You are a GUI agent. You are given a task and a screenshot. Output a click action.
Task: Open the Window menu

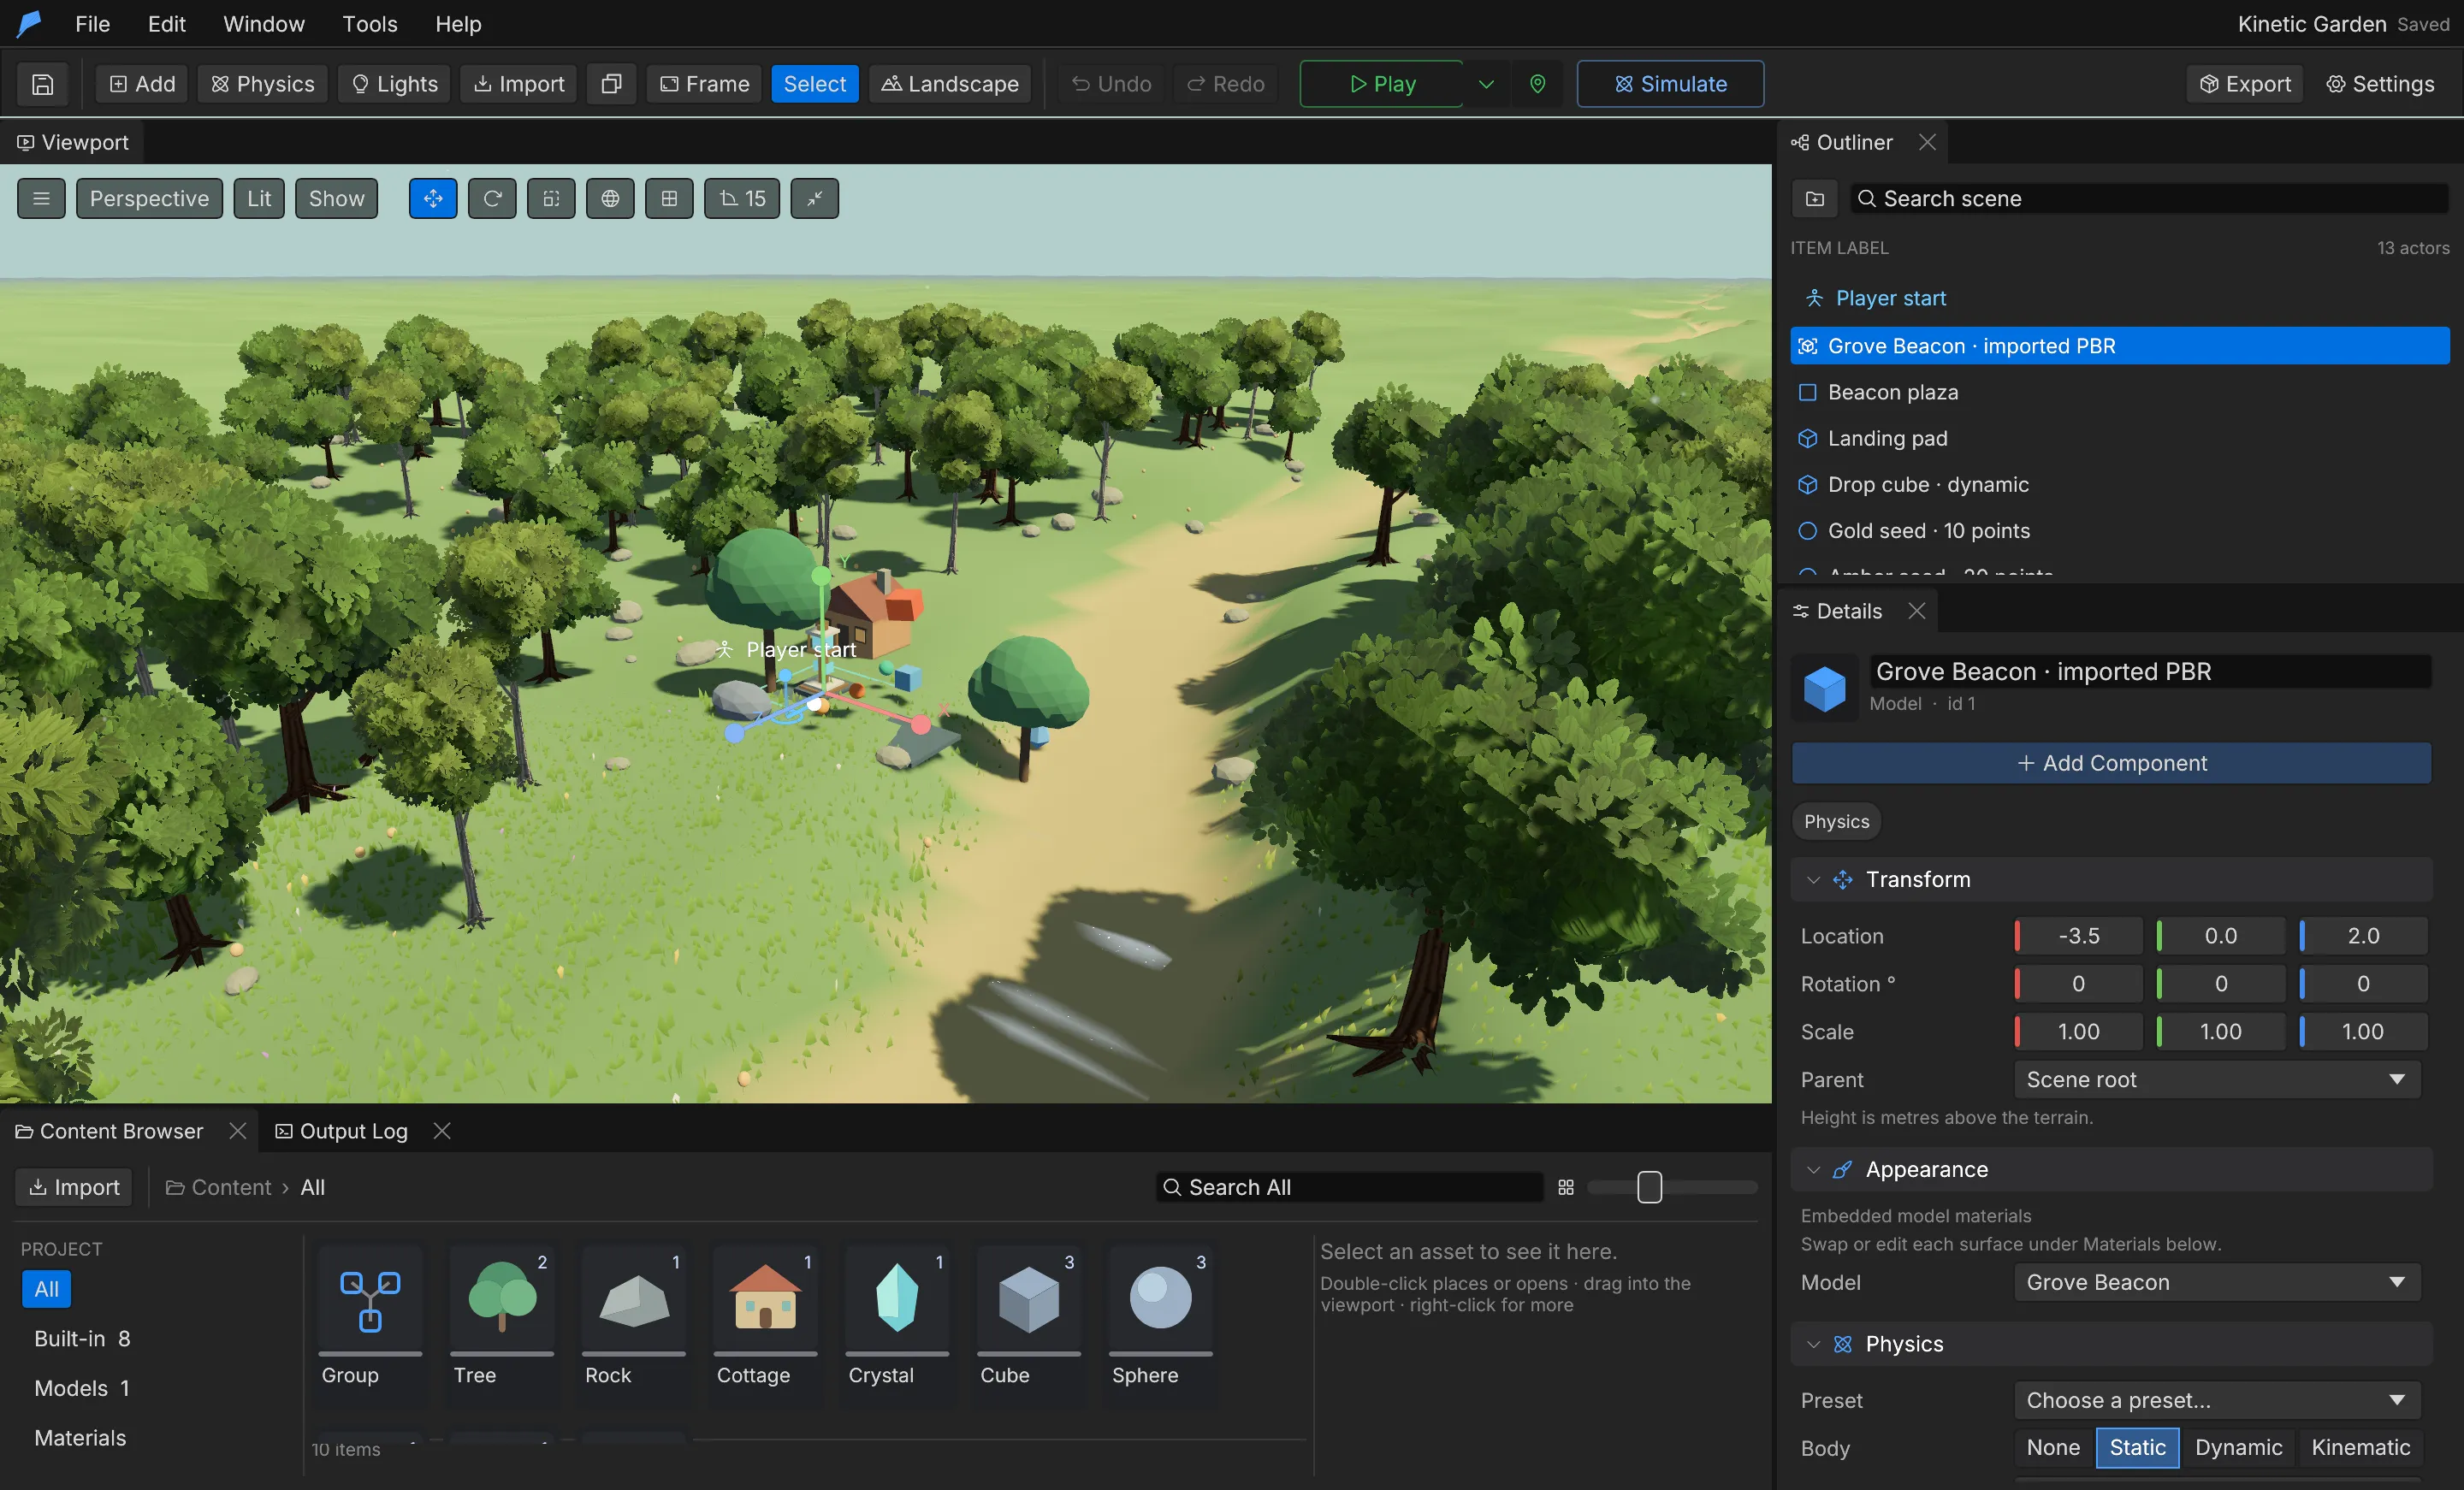pos(263,23)
